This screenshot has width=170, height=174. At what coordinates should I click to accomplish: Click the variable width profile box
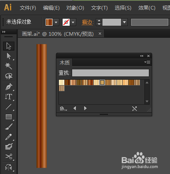pos(150,22)
